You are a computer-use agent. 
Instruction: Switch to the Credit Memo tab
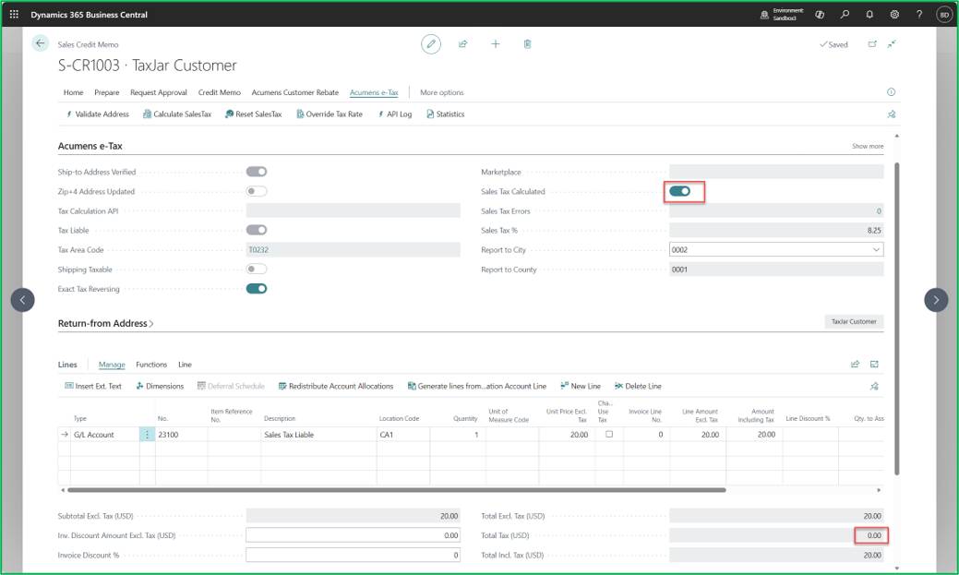tap(219, 92)
